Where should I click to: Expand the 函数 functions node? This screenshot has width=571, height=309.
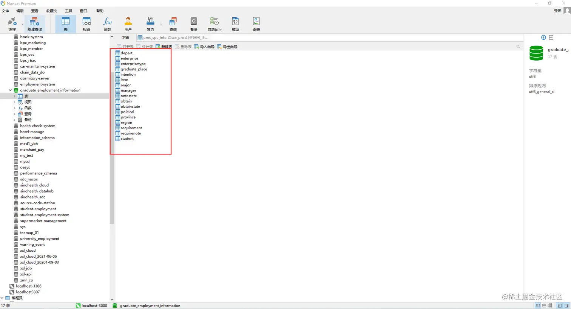coord(15,108)
